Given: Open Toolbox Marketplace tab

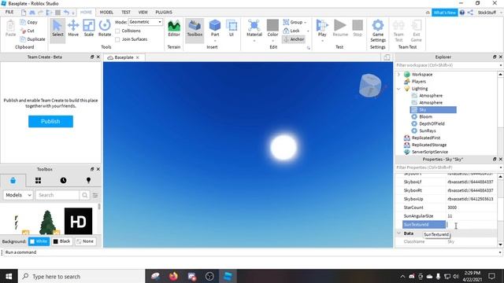Looking at the screenshot, I should point(13,180).
